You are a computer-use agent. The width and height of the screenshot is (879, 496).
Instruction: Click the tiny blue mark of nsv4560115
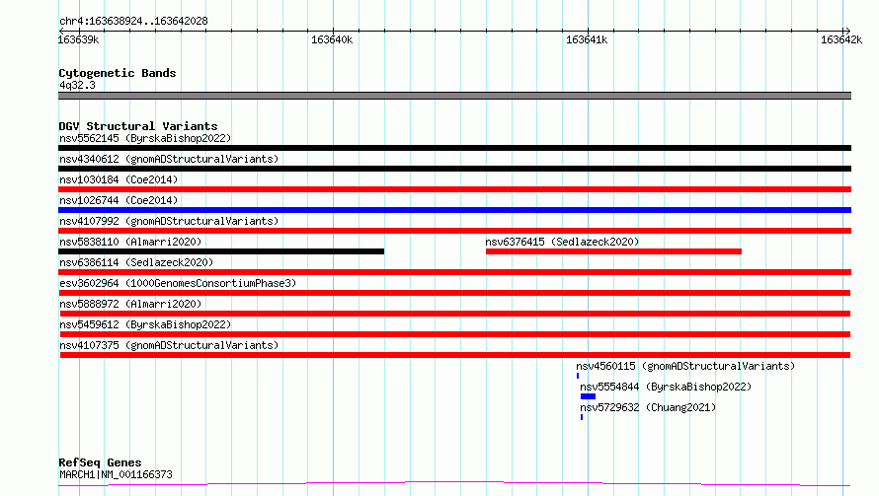(x=578, y=376)
